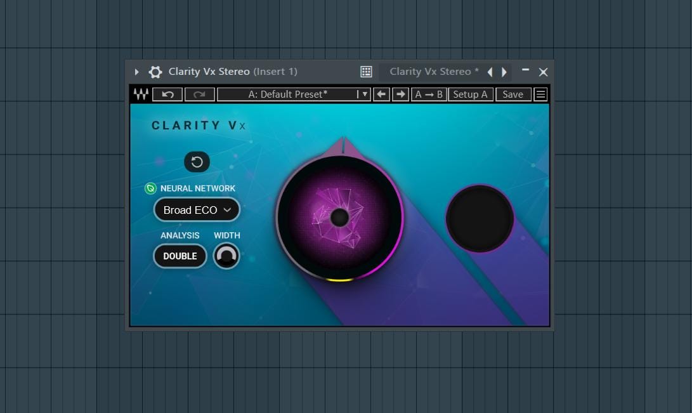
Task: Click the small dark ambience knob
Action: coord(480,218)
